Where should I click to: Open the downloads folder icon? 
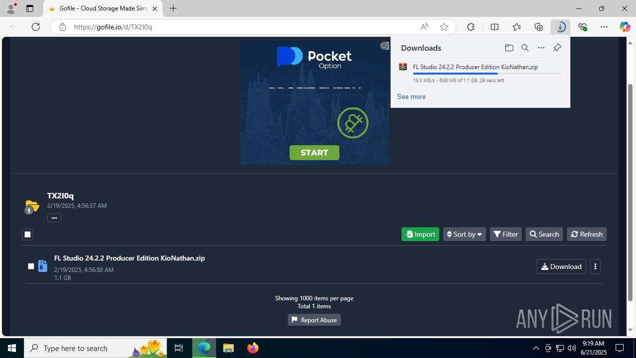[509, 48]
